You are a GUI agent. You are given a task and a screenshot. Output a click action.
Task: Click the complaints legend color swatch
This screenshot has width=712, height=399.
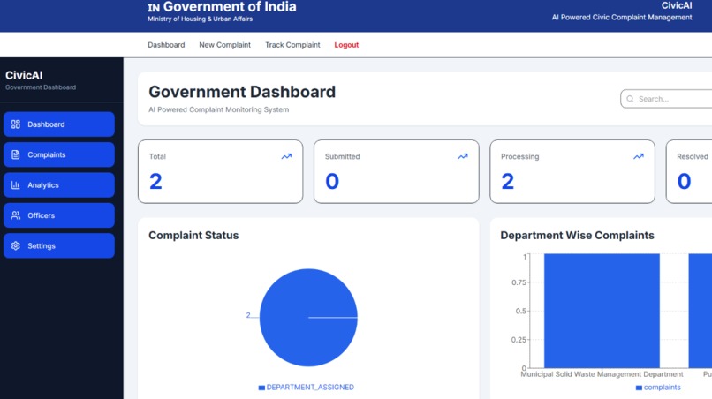click(639, 388)
